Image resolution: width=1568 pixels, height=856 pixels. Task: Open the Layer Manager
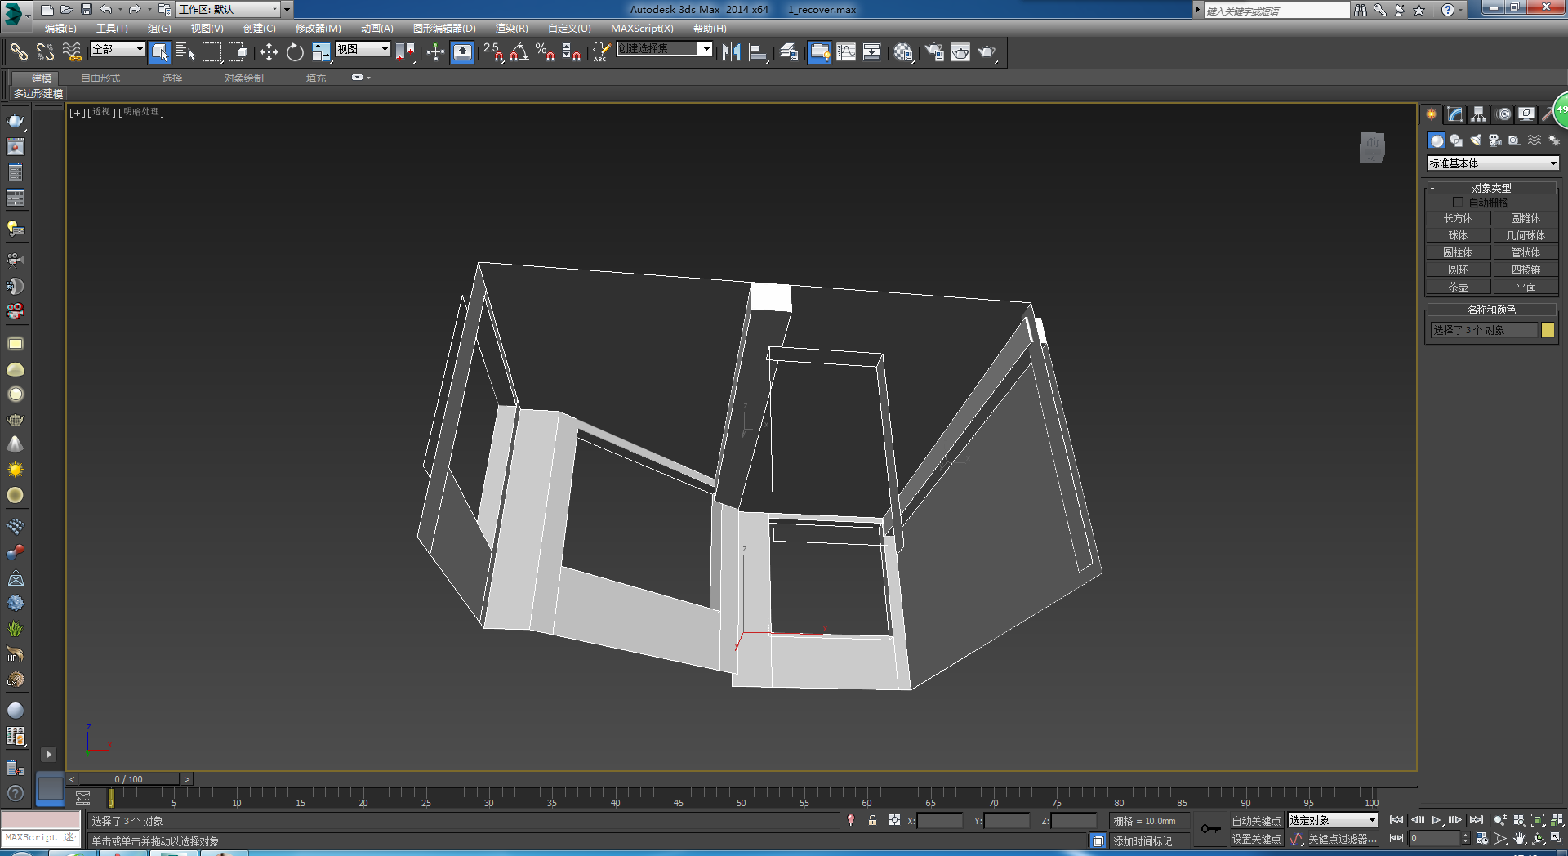click(x=788, y=52)
